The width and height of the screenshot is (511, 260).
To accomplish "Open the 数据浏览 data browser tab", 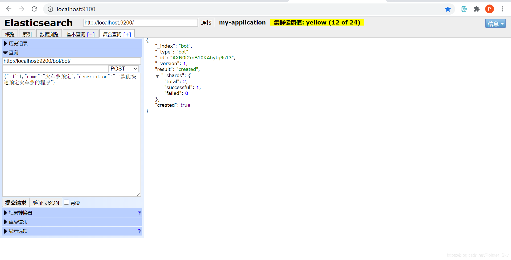I will [49, 34].
